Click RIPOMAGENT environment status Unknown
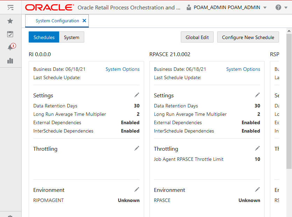The image size is (292, 217). [129, 200]
